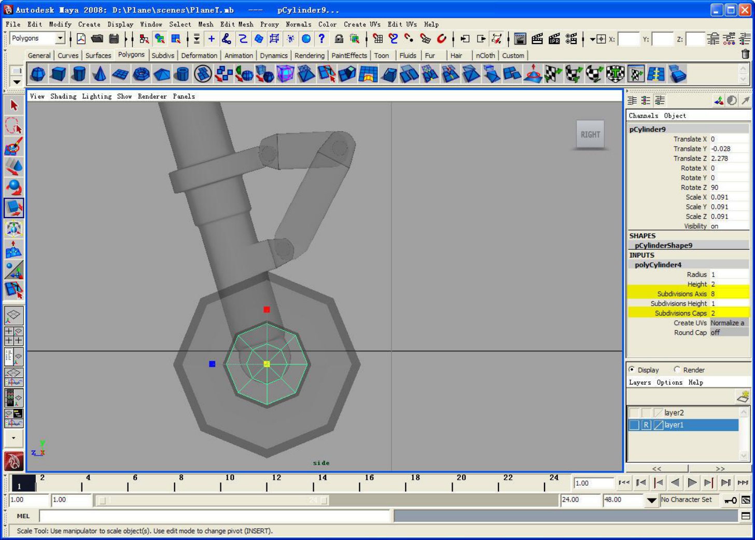Screen dimensions: 755x540
Task: Switch to select by hierarchy mode
Action: [x=144, y=38]
